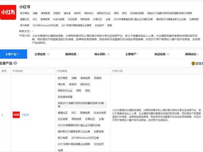This screenshot has width=203, height=152.
Task: View the 主要客户 tab
Action: pyautogui.click(x=132, y=54)
